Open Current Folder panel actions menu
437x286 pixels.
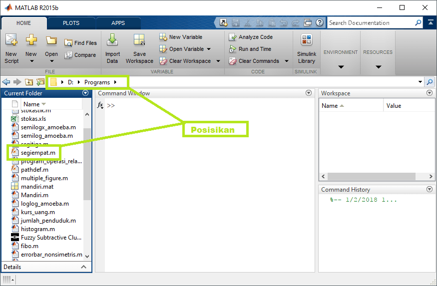85,93
